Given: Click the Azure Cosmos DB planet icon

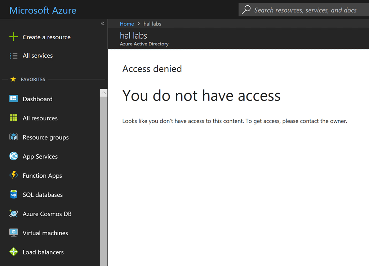Looking at the screenshot, I should (x=13, y=214).
